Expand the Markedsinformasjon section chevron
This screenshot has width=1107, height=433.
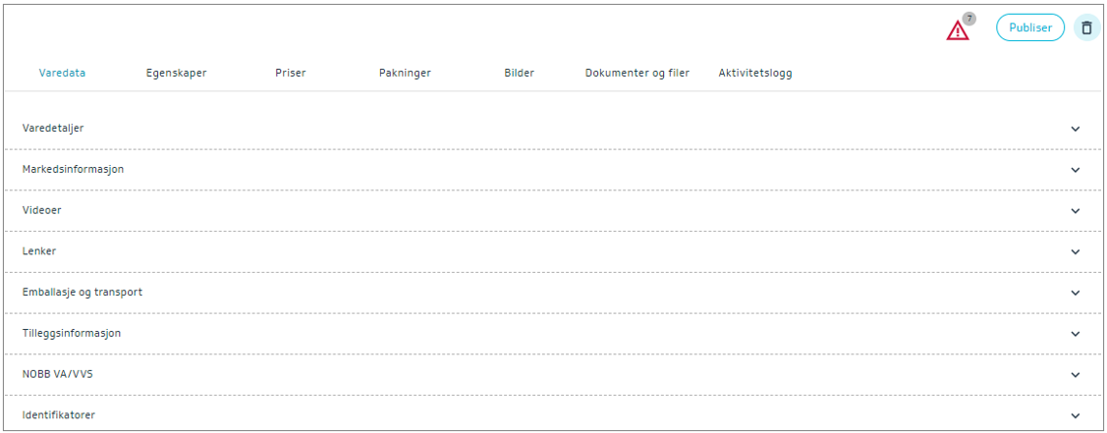click(x=1076, y=169)
